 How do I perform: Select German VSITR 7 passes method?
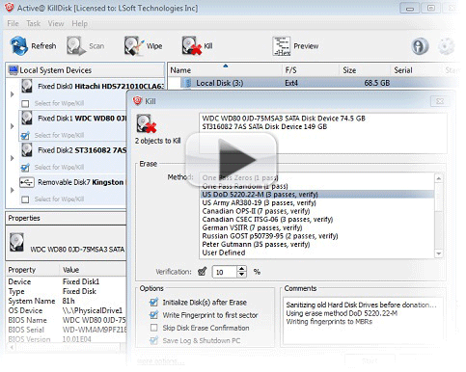coord(252,227)
